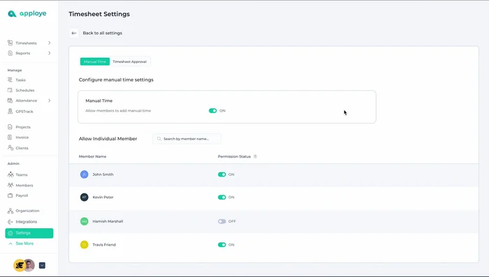Screen dimensions: 489x277
Task: Open the Settings menu item
Action: [29, 233]
